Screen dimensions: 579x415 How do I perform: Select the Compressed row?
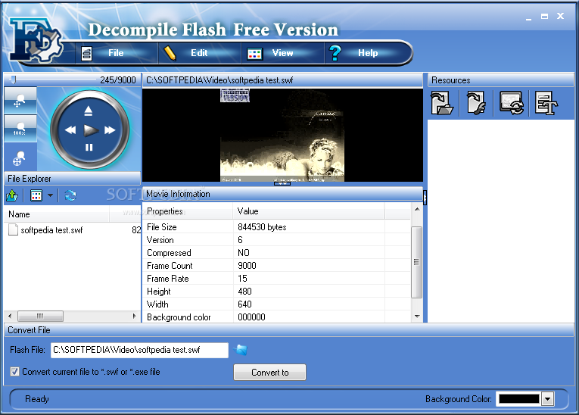277,253
